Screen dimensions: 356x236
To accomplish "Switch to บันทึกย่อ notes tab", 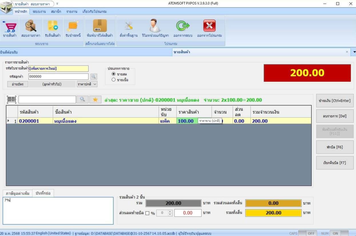I will pos(43,193).
